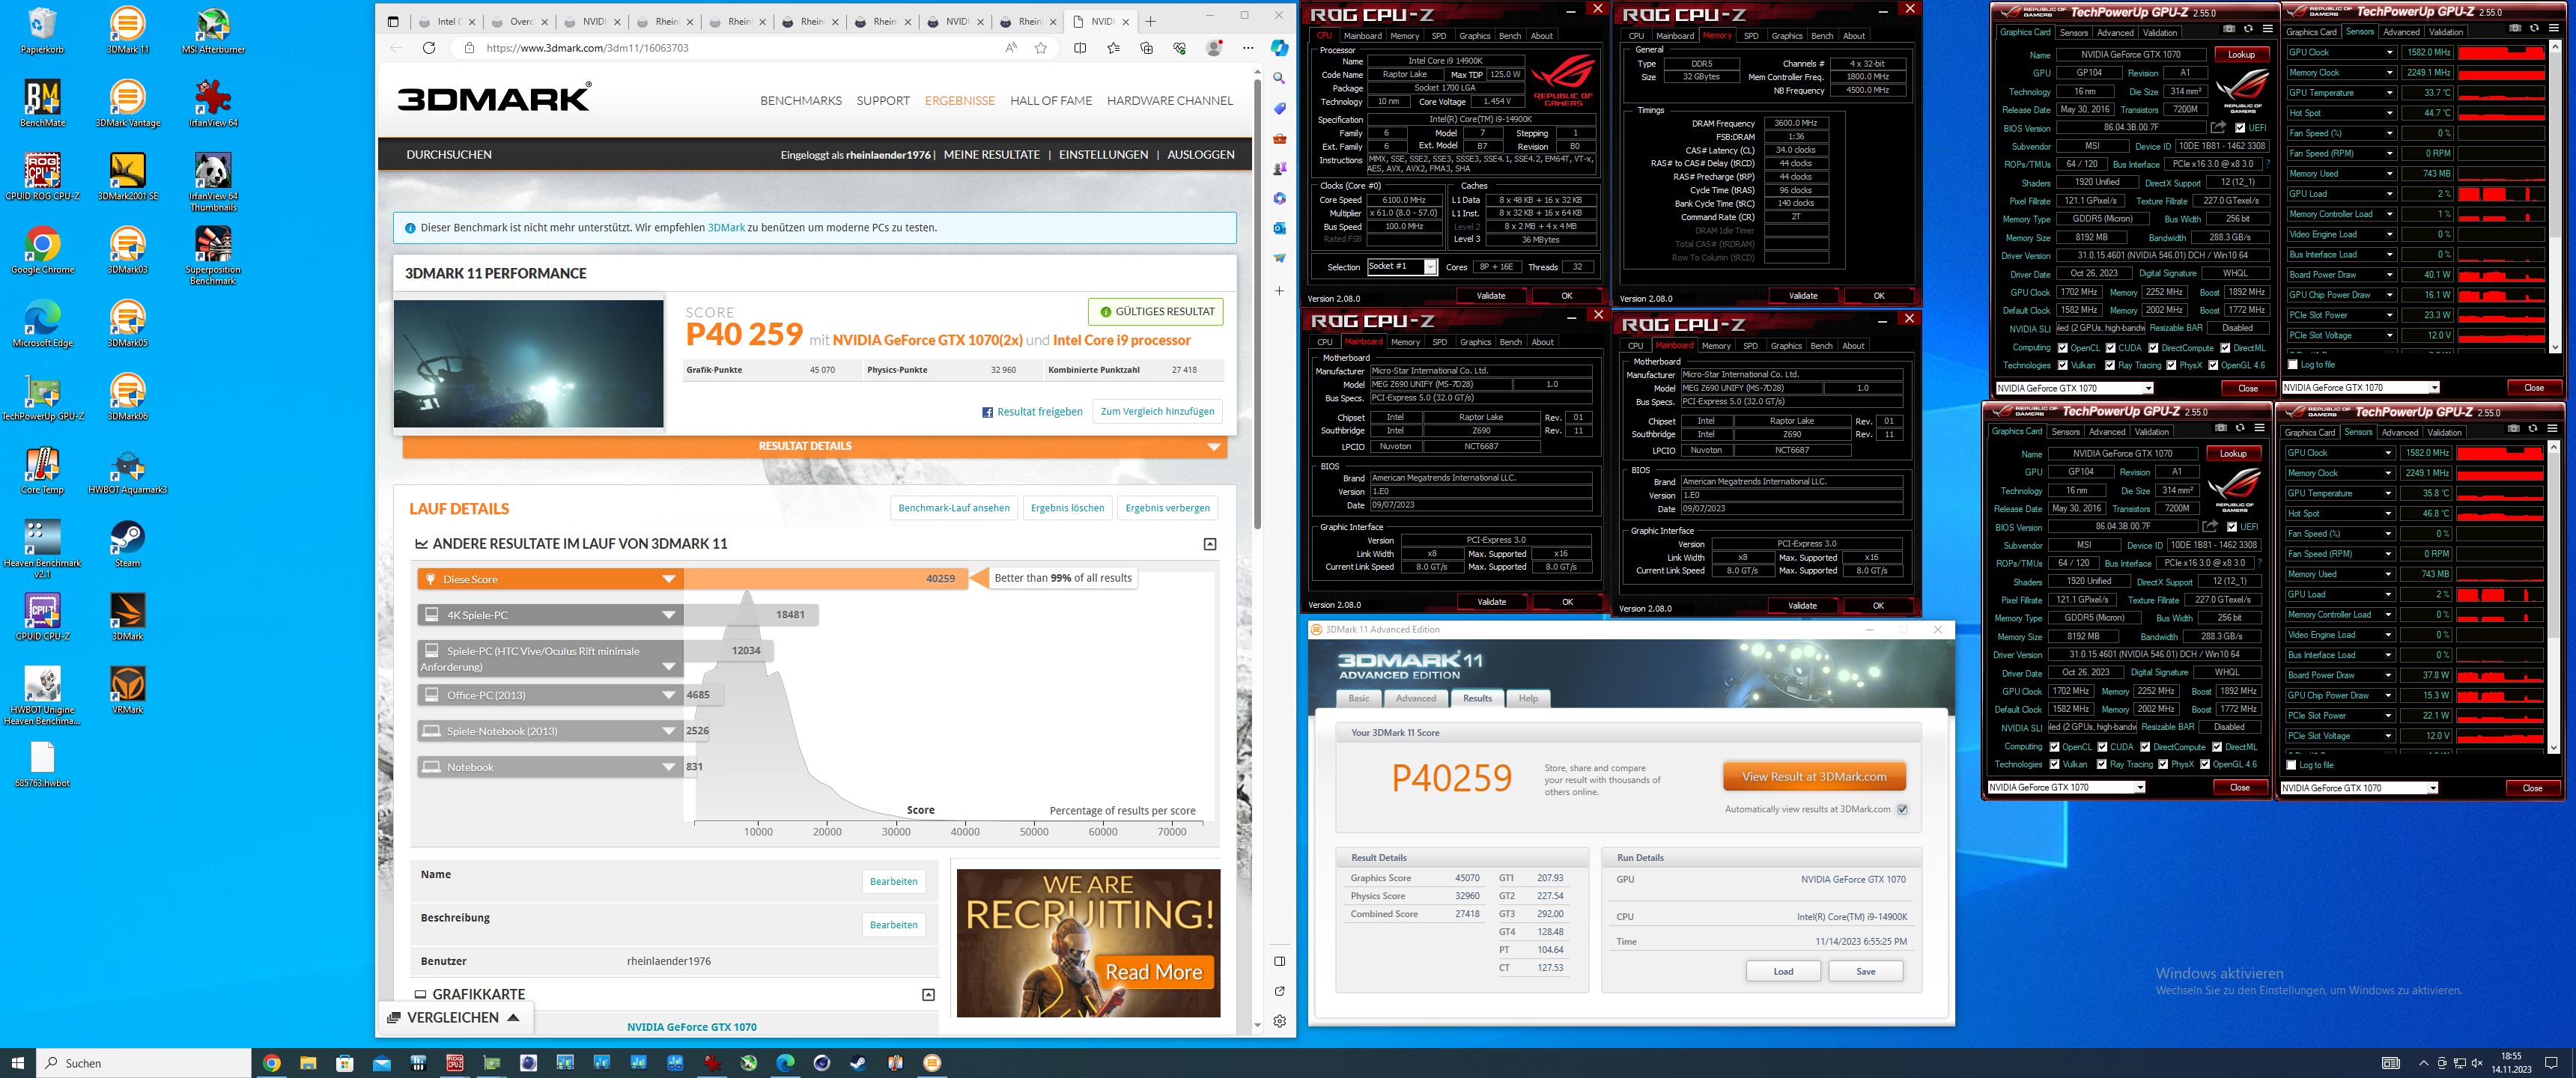Switch to Advanced tab in 3DMark 11 window
This screenshot has height=1078, width=2576.
tap(1416, 698)
